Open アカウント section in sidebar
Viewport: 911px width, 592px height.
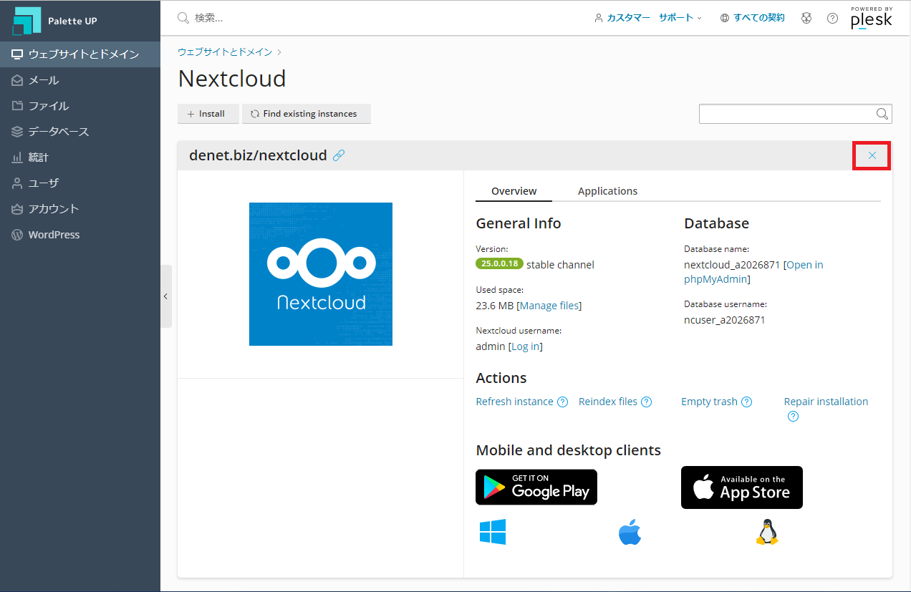click(x=80, y=209)
